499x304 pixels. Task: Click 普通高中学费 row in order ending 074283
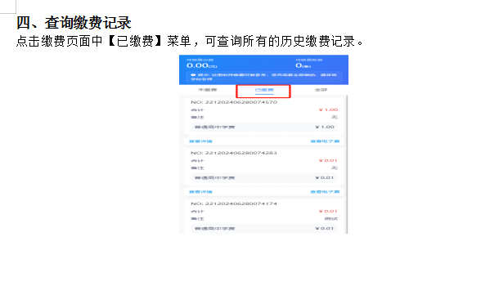tap(264, 178)
